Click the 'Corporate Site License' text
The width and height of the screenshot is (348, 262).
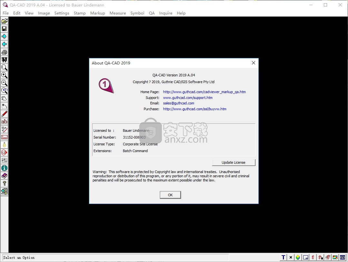pyautogui.click(x=140, y=144)
